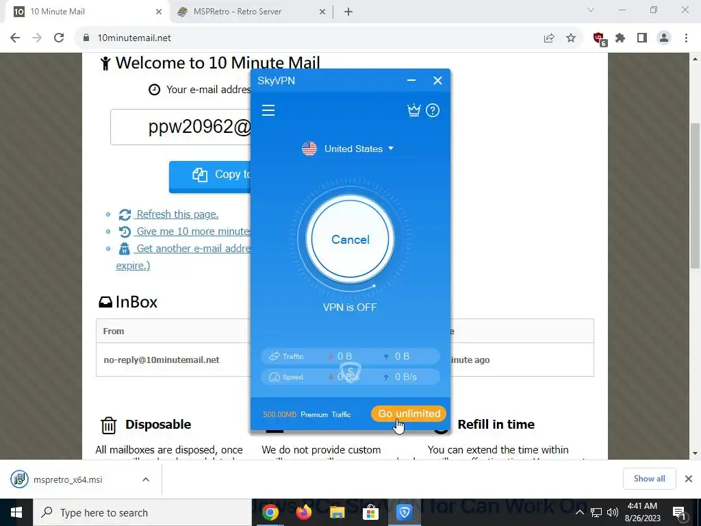
Task: Click the page vertical scrollbar
Action: tap(695, 195)
